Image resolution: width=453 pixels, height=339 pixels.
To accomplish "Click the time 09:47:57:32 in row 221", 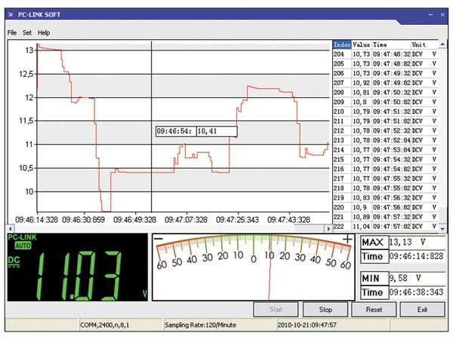I will (x=391, y=217).
